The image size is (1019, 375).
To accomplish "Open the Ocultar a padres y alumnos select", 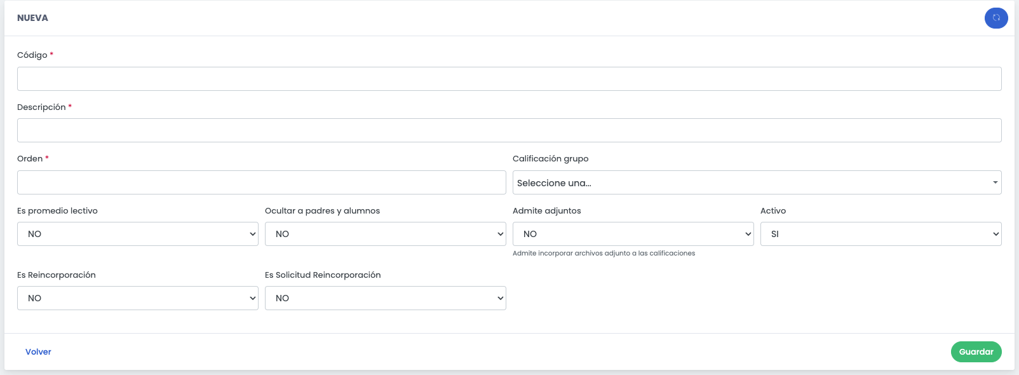I will tap(385, 234).
